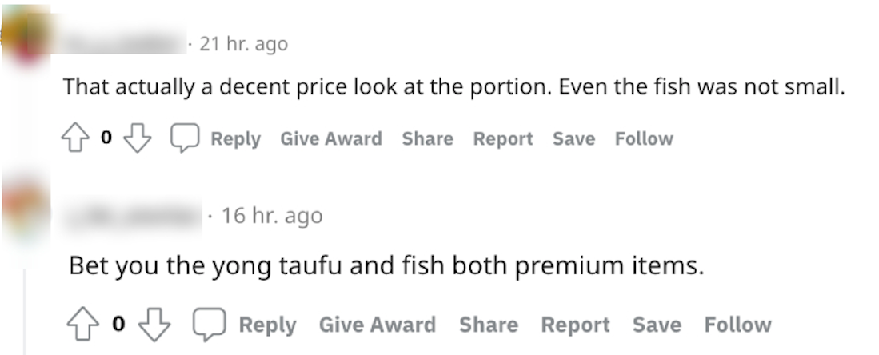Report the decent price comment
Viewport: 879px width, 355px height.
503,138
